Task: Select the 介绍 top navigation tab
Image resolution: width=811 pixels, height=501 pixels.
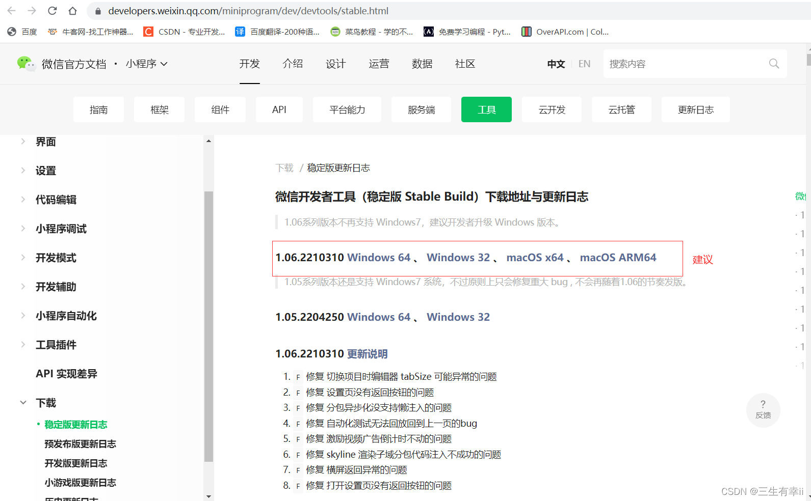Action: [293, 64]
